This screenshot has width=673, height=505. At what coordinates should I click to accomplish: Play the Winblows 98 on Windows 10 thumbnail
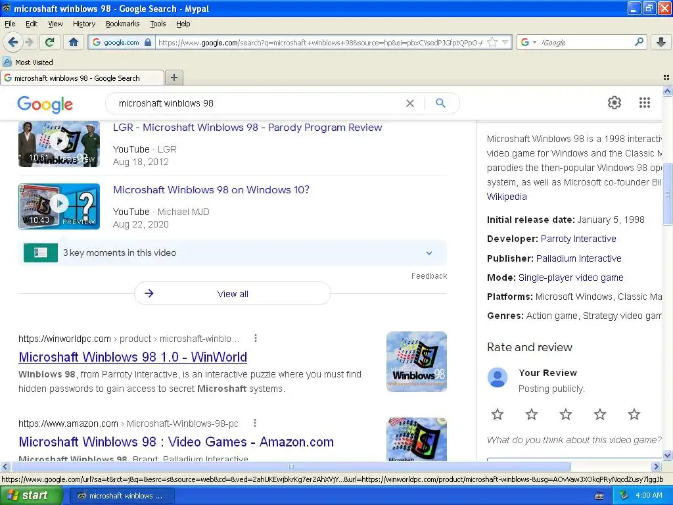(59, 206)
